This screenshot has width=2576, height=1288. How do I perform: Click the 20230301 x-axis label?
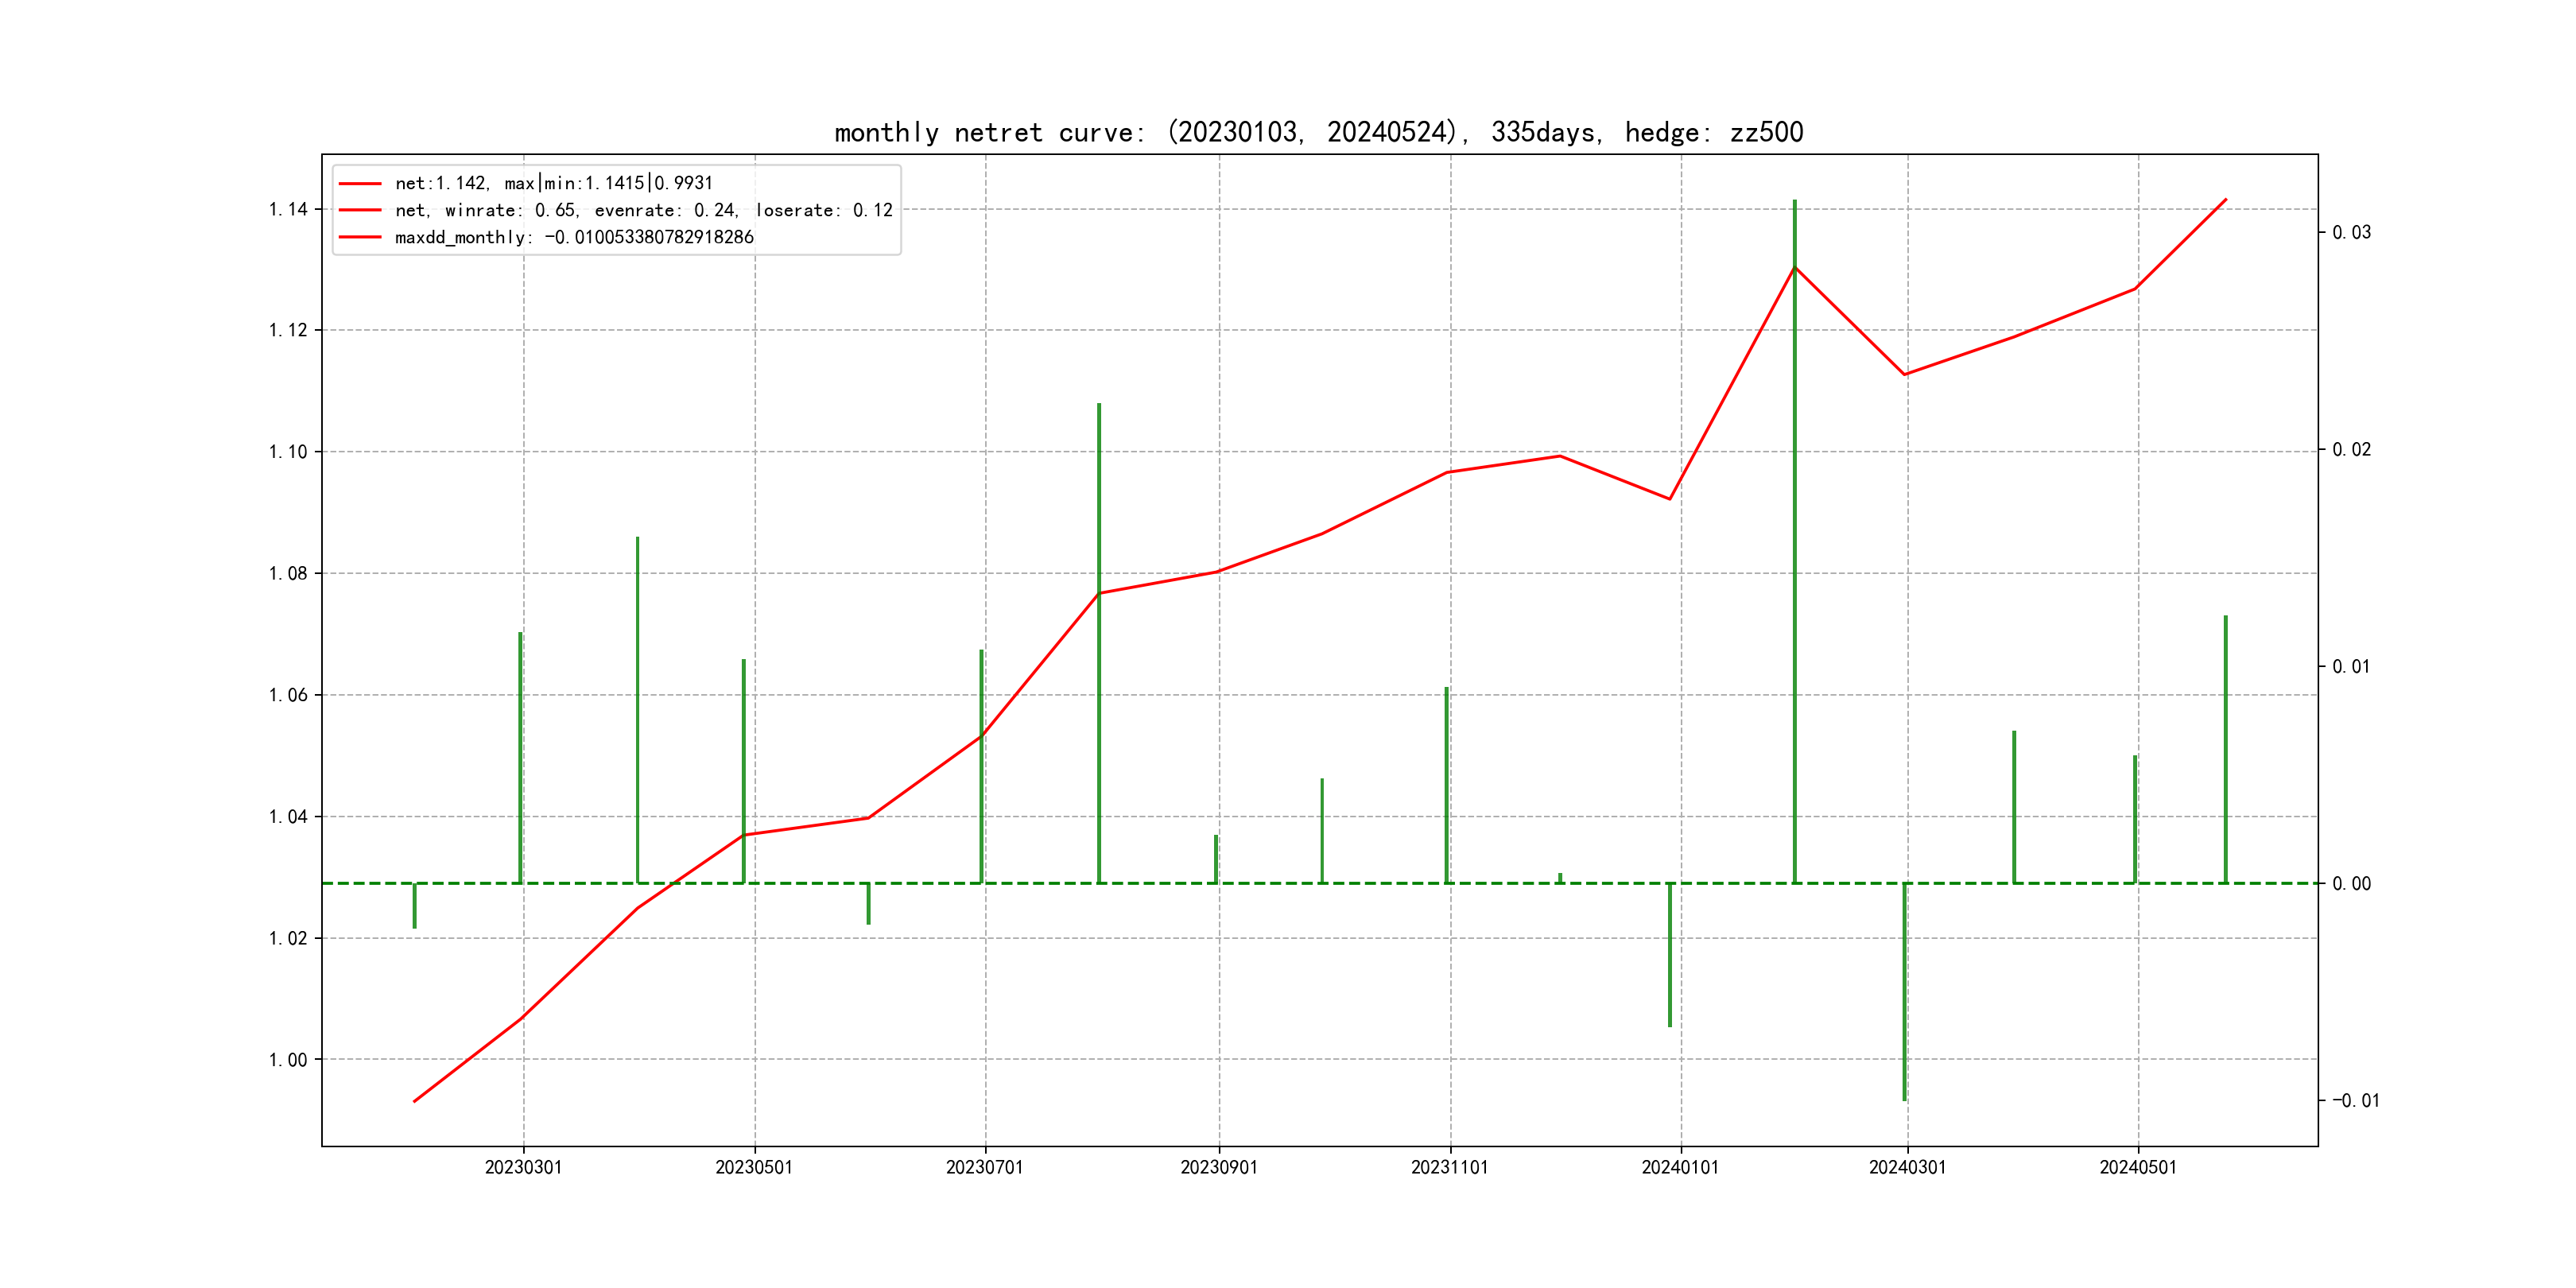click(x=523, y=1167)
